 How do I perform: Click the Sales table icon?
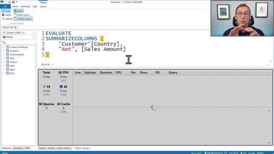click(x=7, y=66)
